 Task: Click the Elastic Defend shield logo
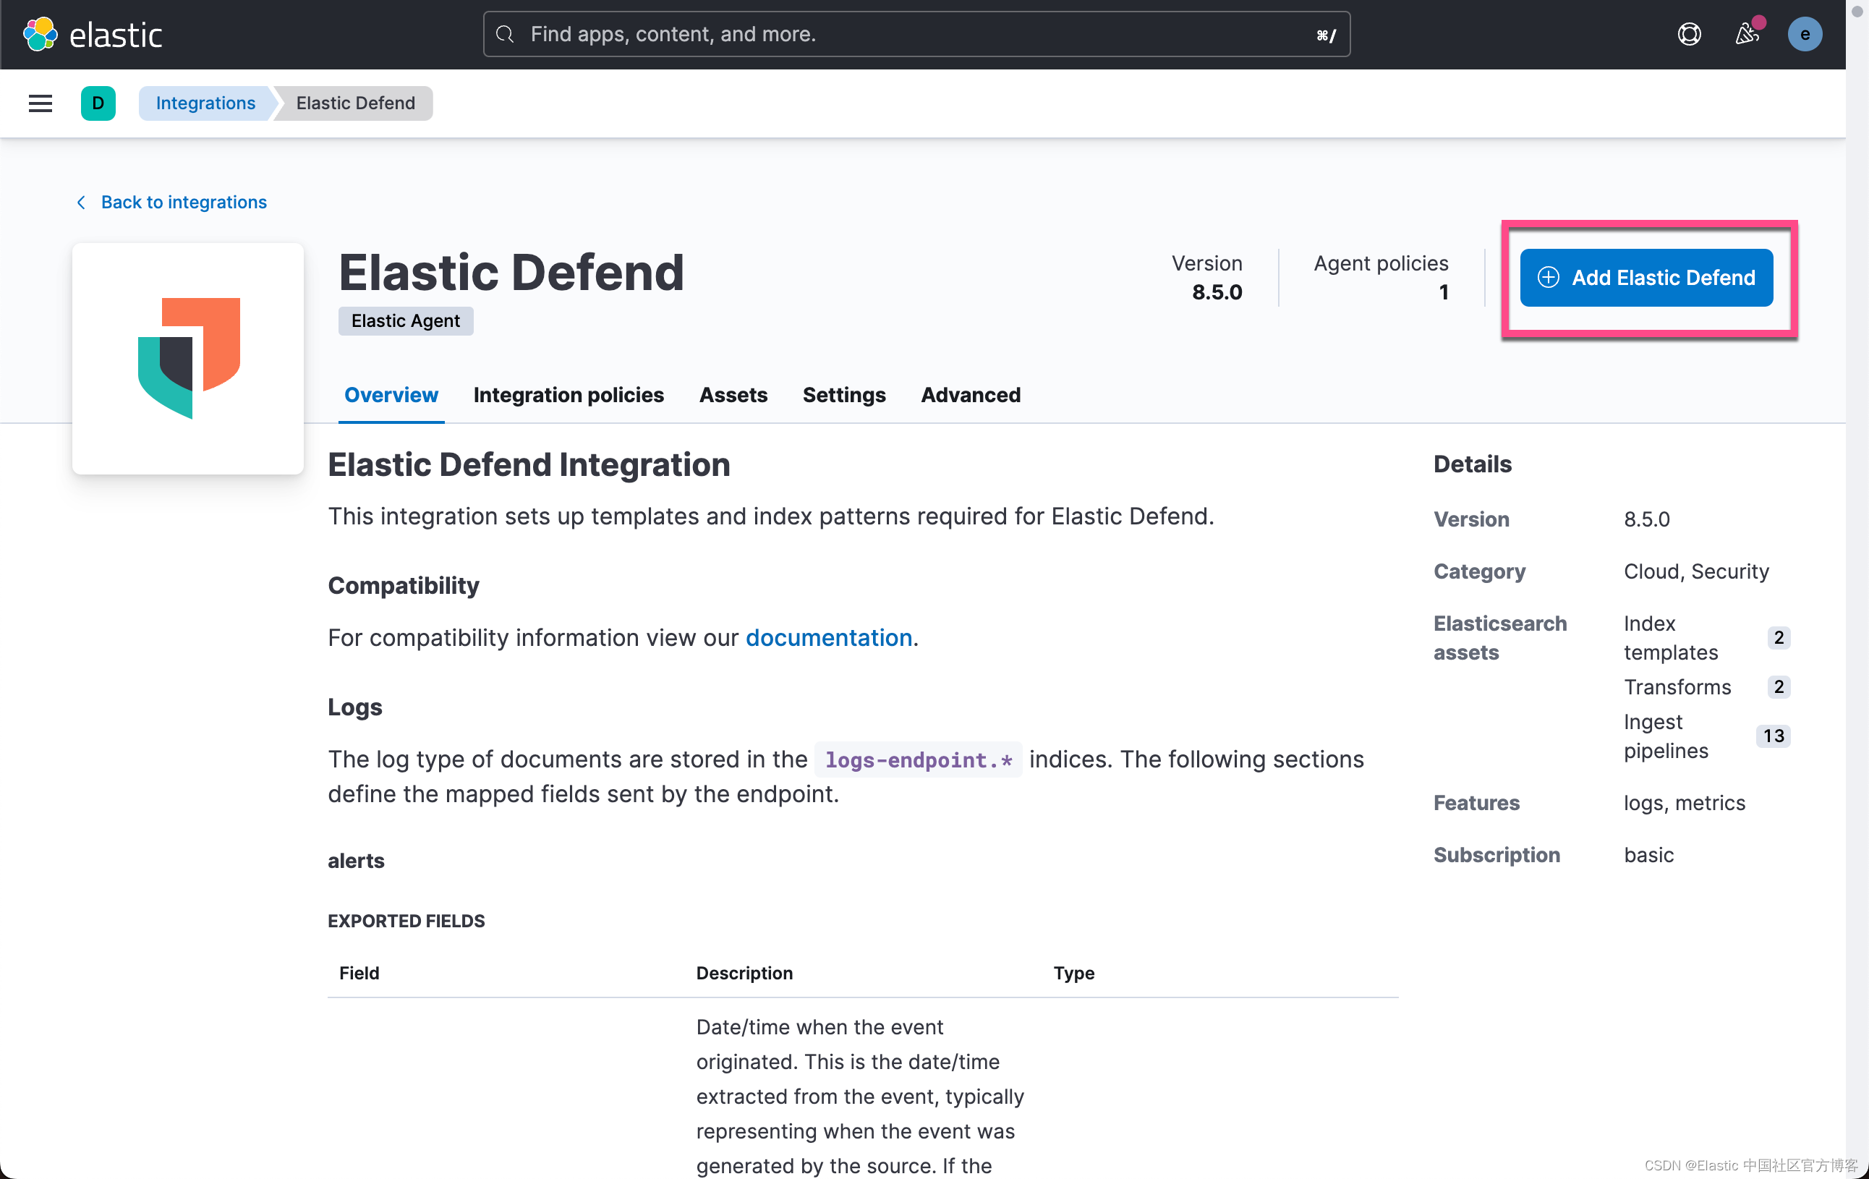point(189,358)
